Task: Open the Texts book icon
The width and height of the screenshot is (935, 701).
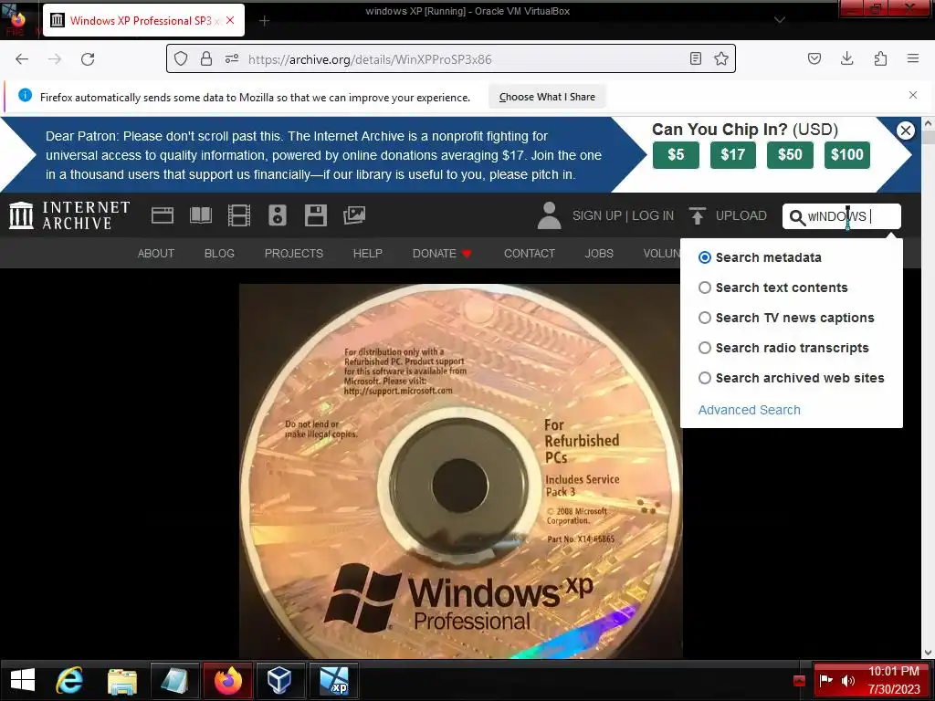Action: pos(200,215)
